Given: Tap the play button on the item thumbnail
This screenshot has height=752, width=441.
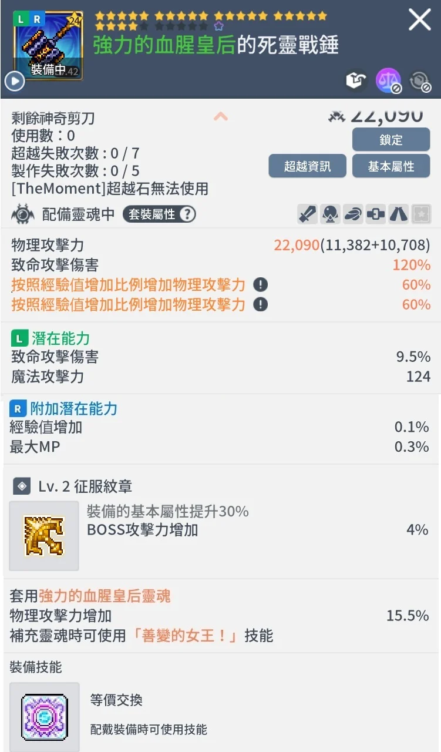Looking at the screenshot, I should click(14, 81).
